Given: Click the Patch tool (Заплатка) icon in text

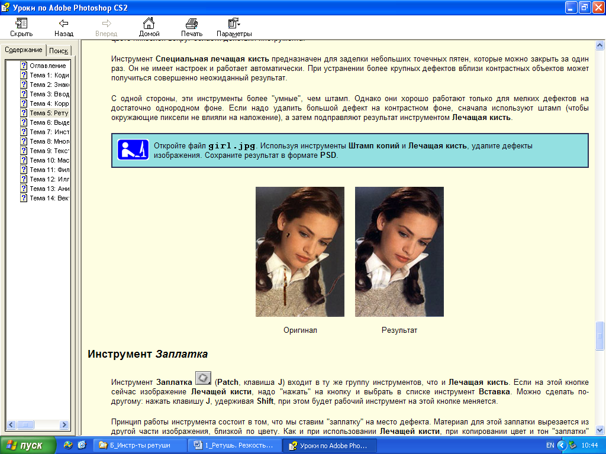Looking at the screenshot, I should [x=204, y=378].
